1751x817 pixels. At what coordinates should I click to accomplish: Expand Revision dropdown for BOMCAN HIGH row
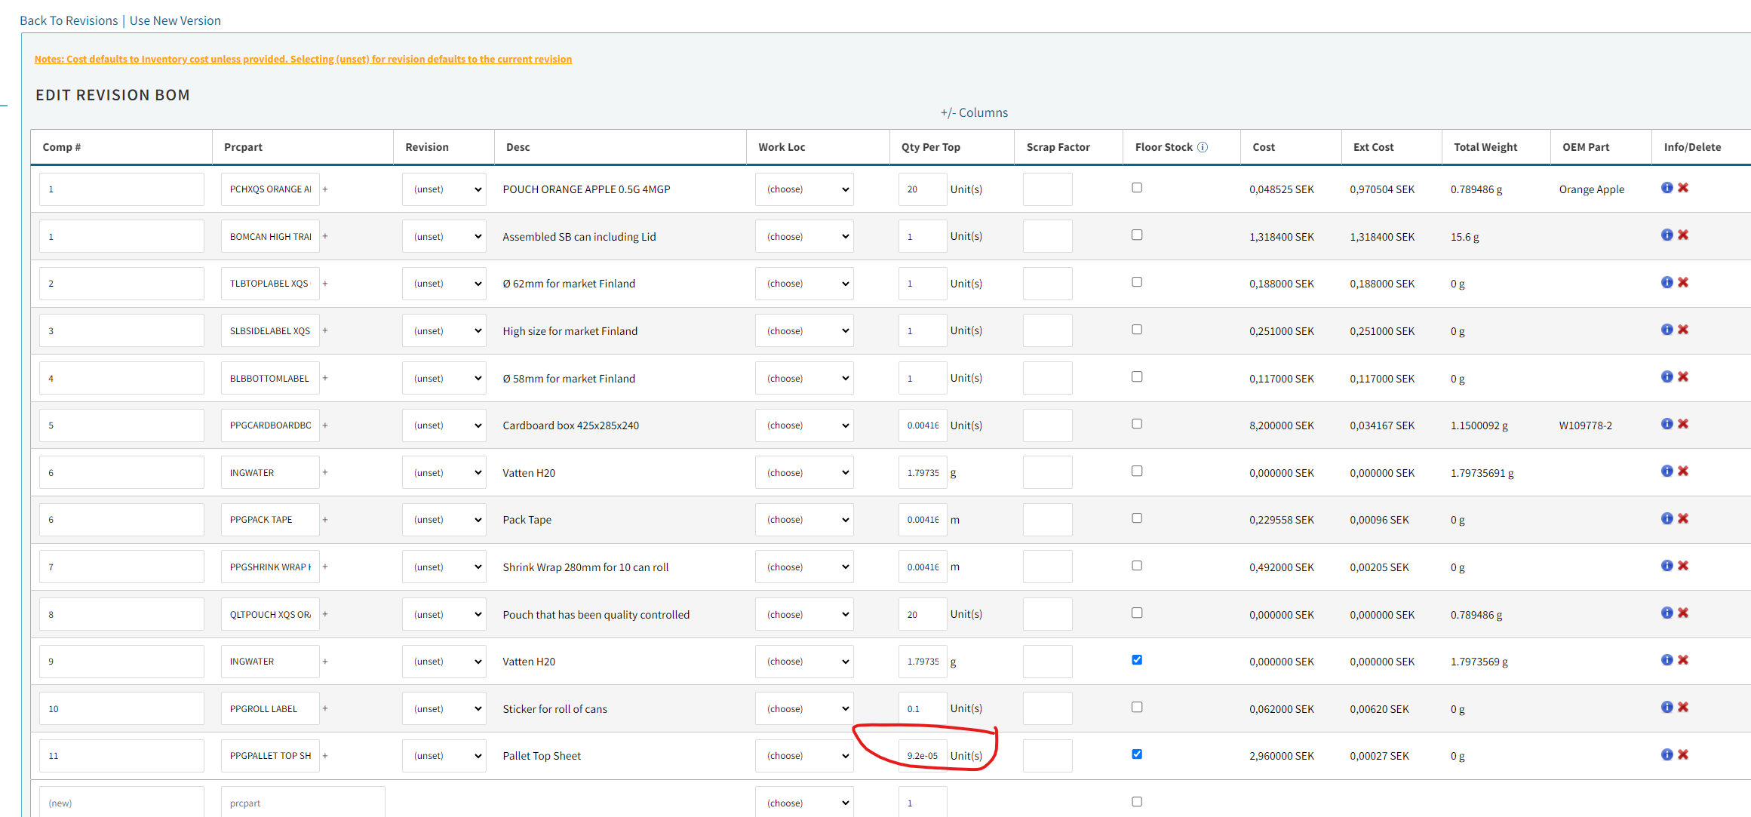click(444, 236)
